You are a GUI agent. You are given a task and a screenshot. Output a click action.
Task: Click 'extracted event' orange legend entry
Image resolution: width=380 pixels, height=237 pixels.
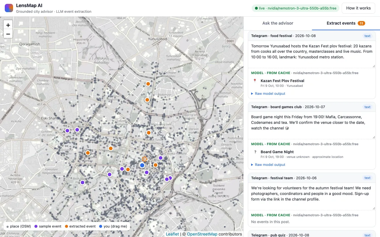click(x=80, y=226)
